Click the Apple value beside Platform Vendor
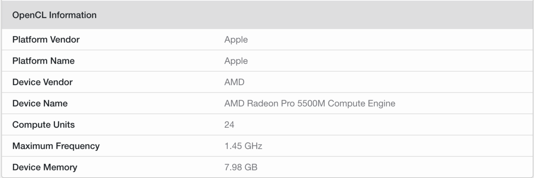The width and height of the screenshot is (534, 178). click(x=236, y=40)
